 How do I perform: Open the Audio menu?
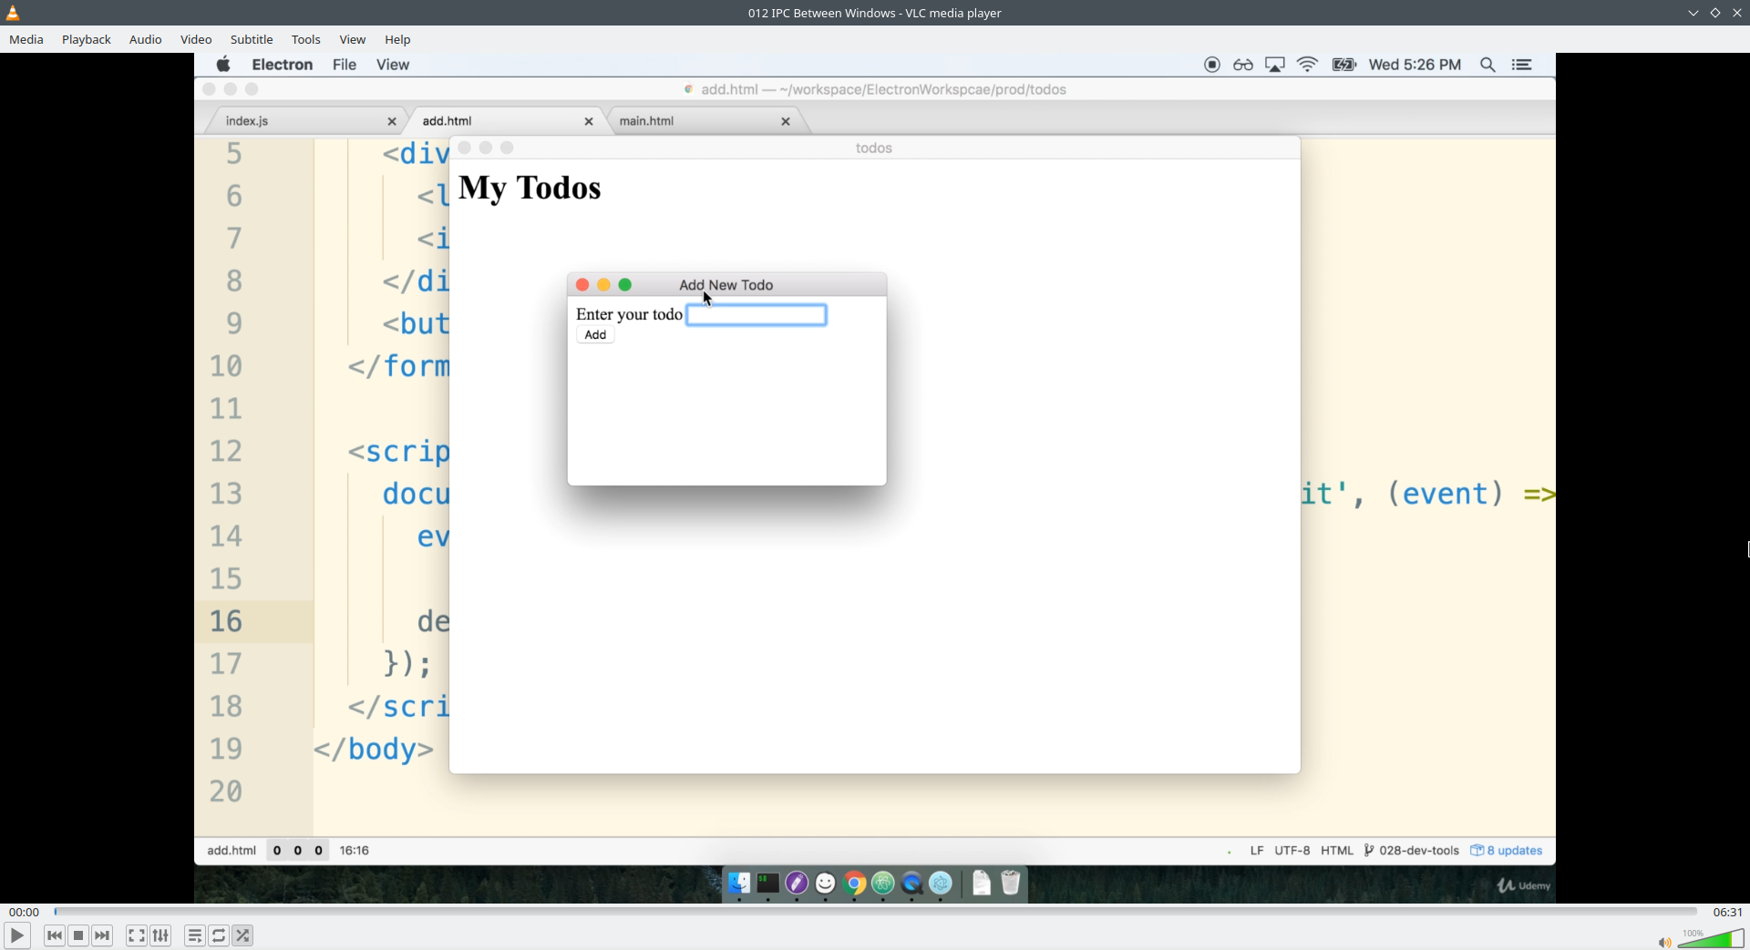[146, 39]
